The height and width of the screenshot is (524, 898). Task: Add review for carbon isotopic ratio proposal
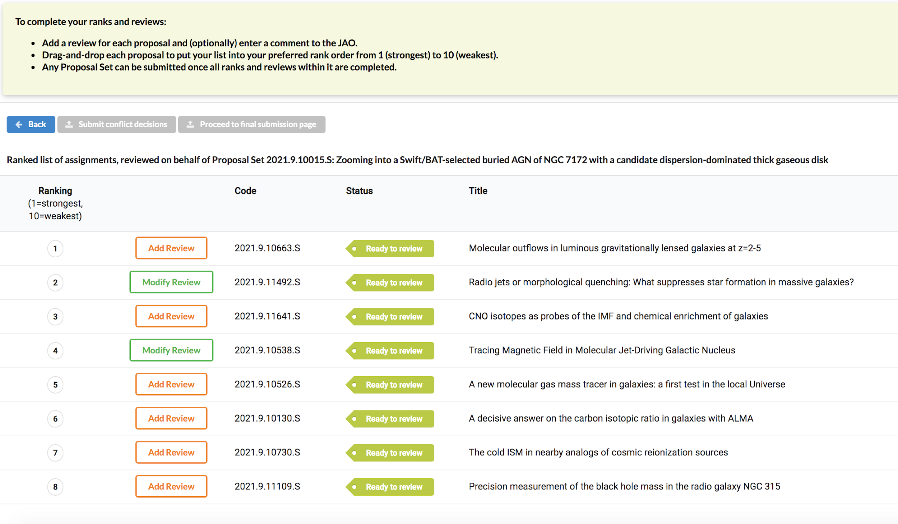(171, 418)
